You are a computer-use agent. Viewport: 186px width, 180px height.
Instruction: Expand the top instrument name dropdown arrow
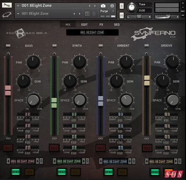pos(18,6)
